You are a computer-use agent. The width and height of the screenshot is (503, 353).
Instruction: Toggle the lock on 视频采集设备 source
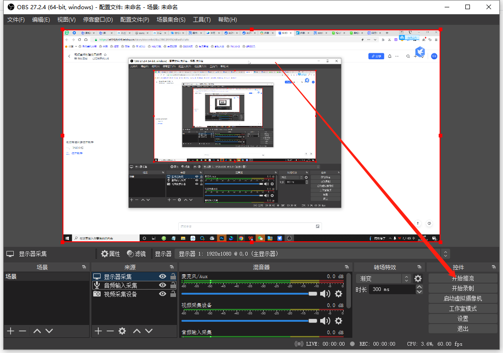point(173,293)
